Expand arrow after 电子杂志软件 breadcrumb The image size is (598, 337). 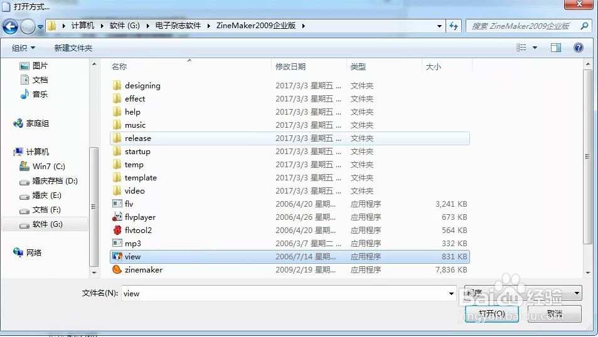click(x=208, y=26)
